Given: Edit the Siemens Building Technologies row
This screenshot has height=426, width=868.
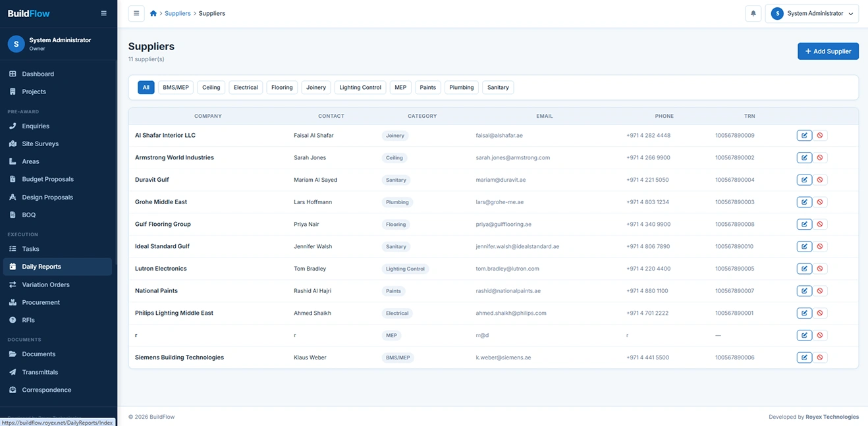Looking at the screenshot, I should (x=804, y=358).
